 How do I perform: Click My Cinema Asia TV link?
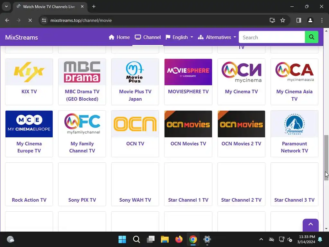(294, 95)
